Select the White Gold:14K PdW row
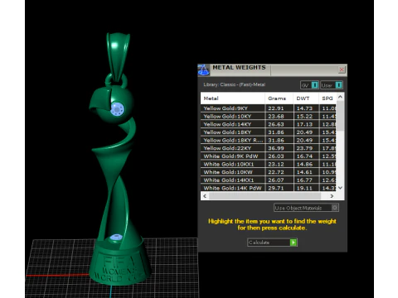Image resolution: width=398 pixels, height=298 pixels. [x=269, y=188]
